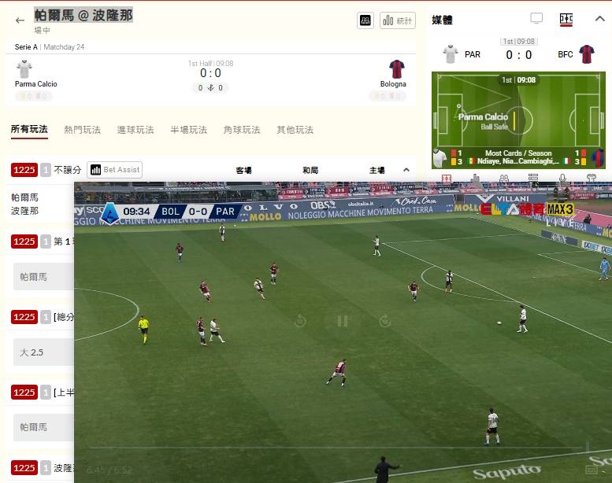Open the 統計 statistics button
The width and height of the screenshot is (612, 483).
(x=397, y=20)
